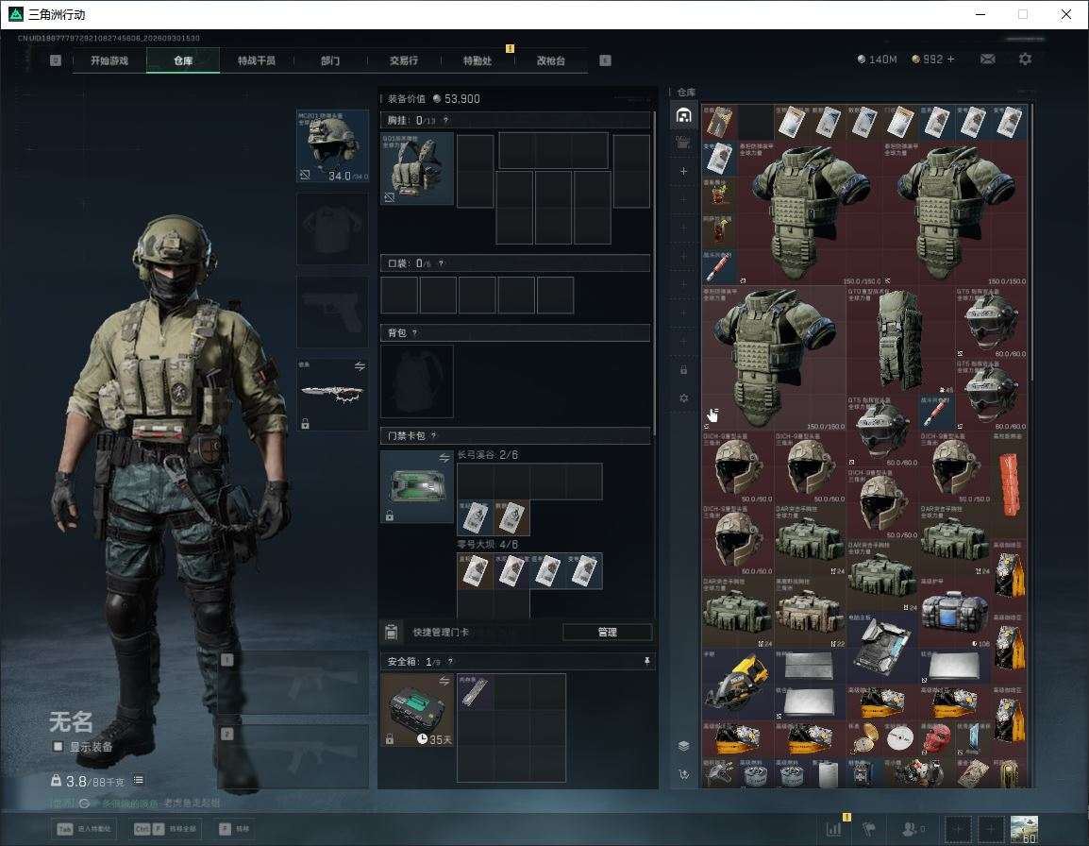
Task: Click the flag icon in bottom bar
Action: tap(869, 829)
